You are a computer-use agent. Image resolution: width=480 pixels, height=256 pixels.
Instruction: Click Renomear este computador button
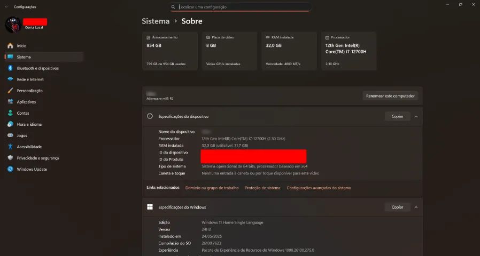pos(390,96)
